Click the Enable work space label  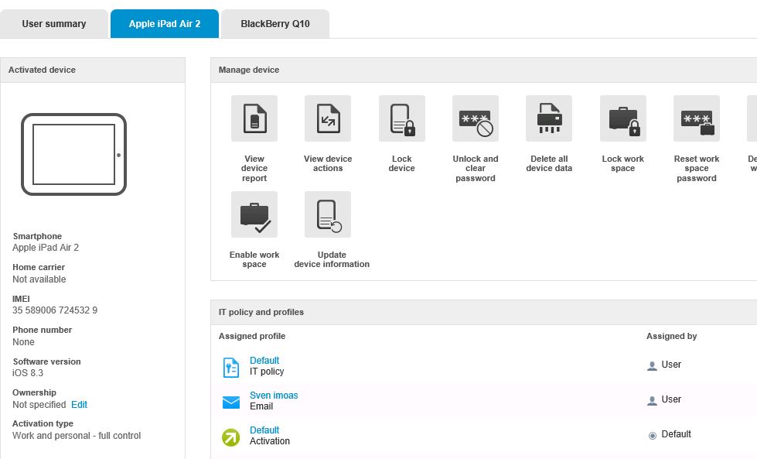tap(254, 259)
